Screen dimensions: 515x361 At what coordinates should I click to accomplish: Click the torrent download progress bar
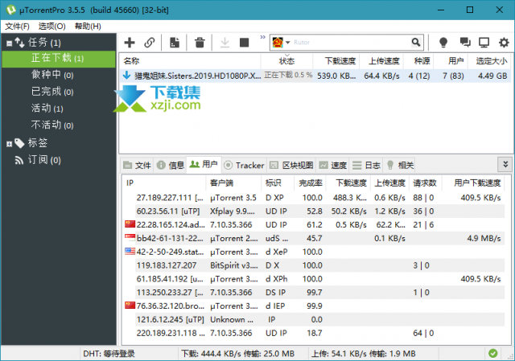point(288,75)
